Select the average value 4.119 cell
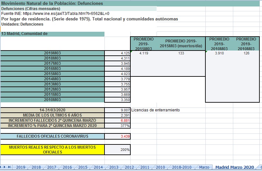Screen dimensions: 262x171 point(144,53)
